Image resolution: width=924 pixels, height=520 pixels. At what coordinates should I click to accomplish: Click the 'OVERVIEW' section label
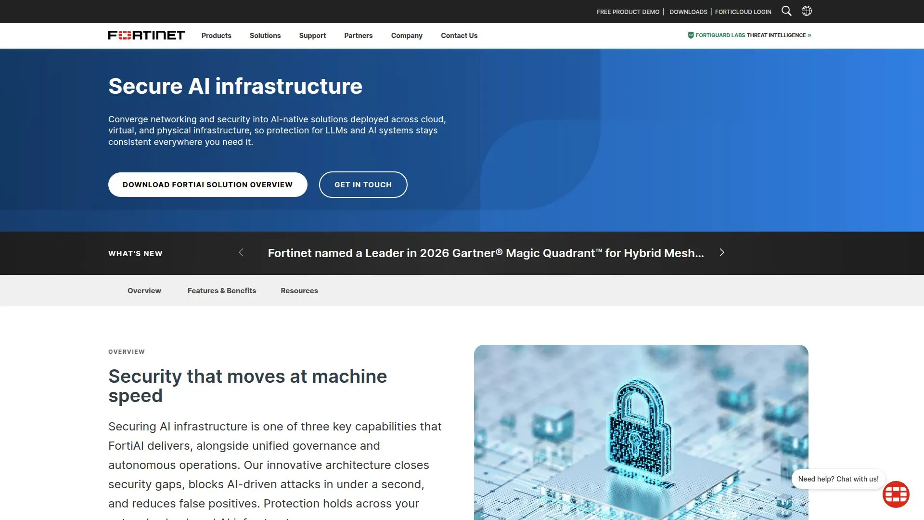tap(127, 352)
